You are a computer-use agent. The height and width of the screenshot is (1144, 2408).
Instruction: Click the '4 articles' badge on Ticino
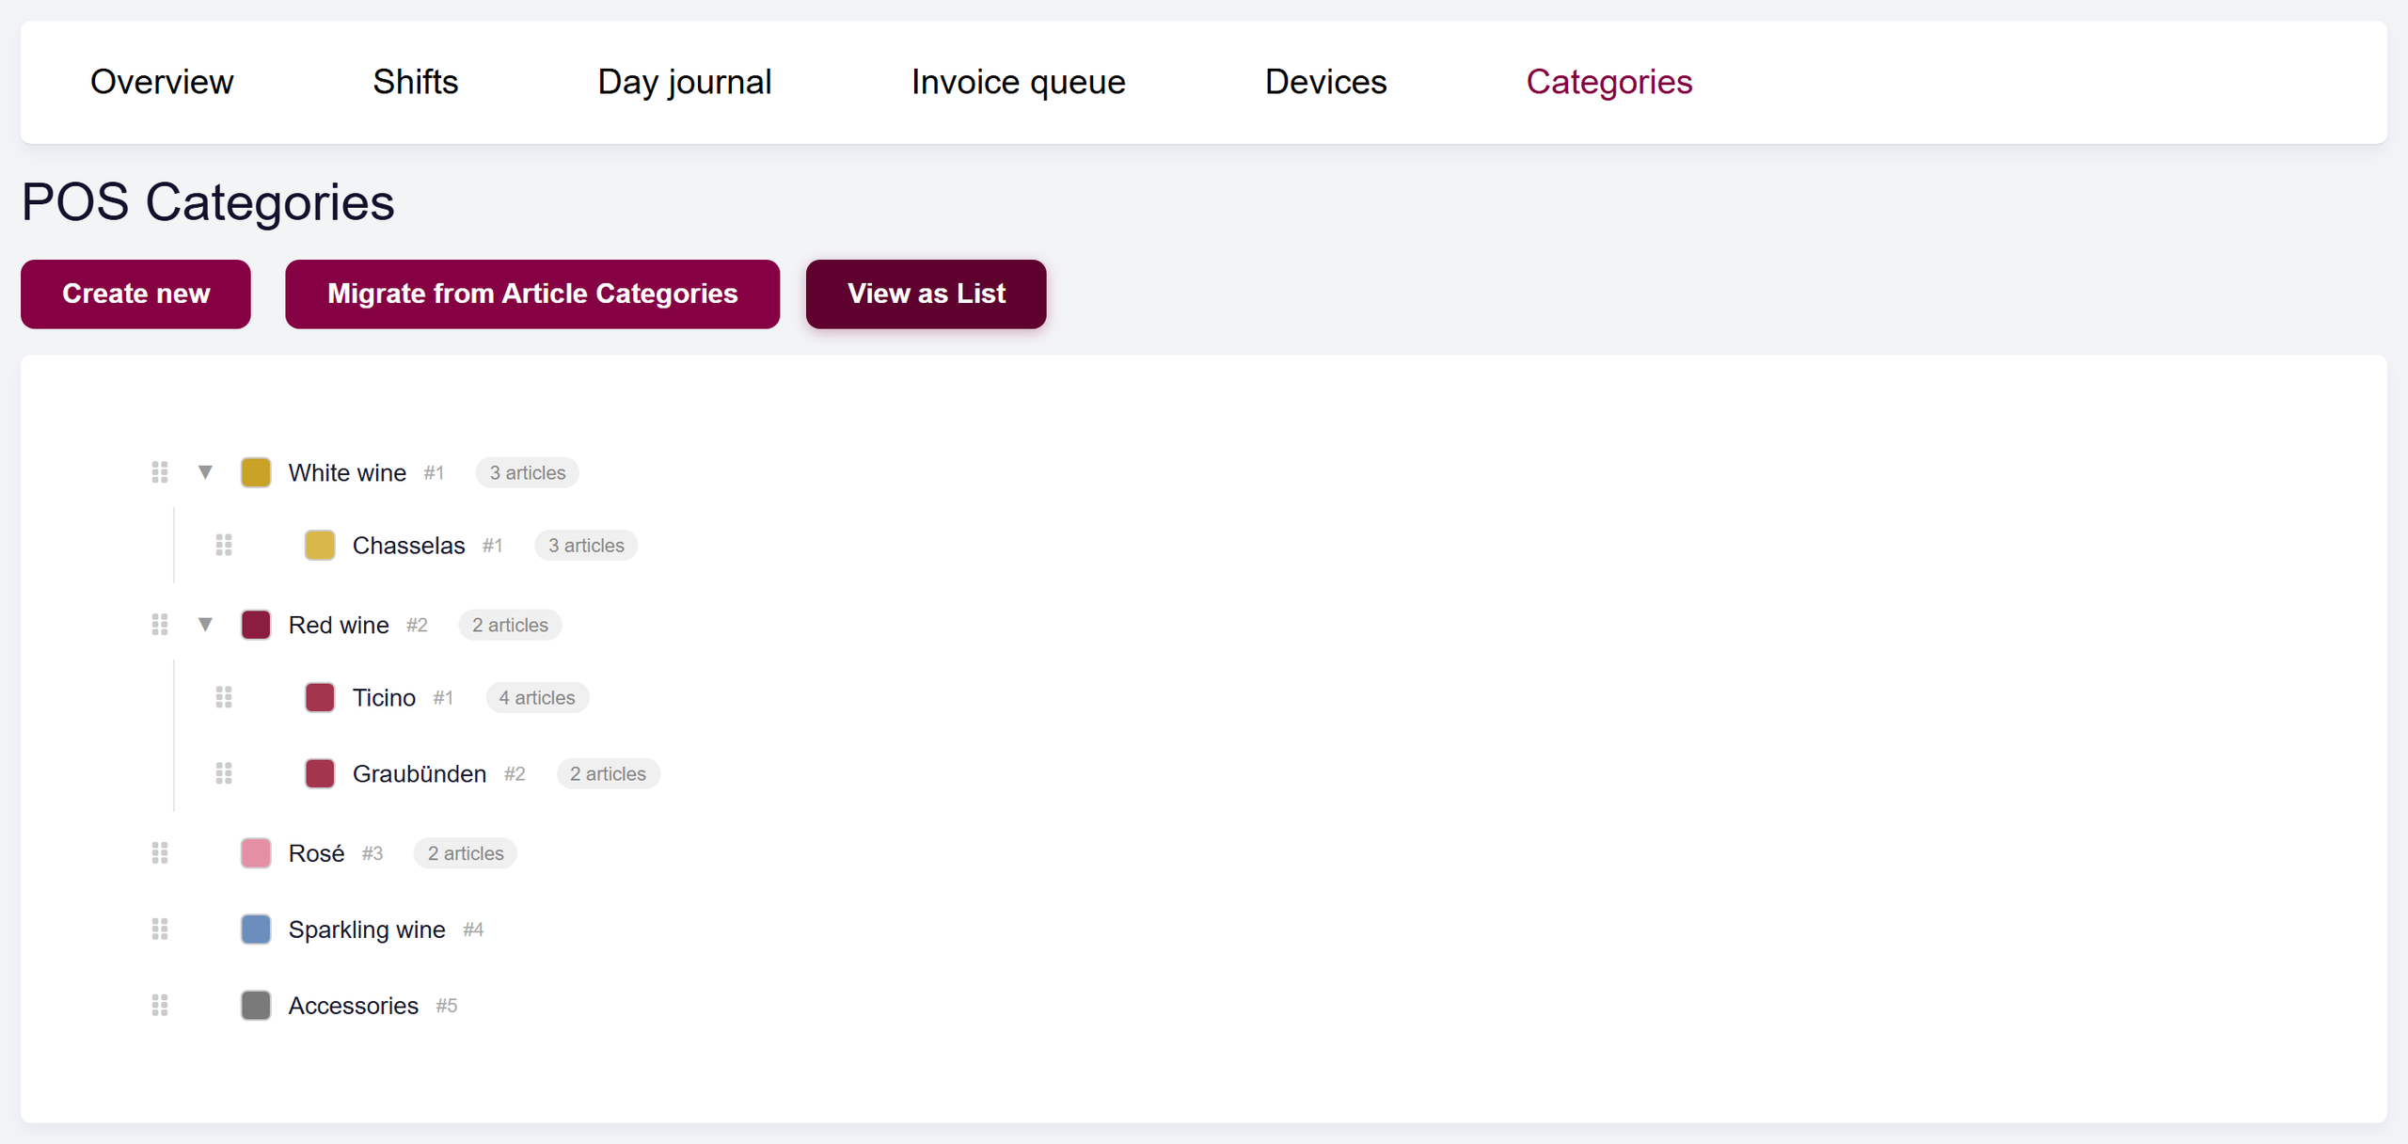tap(537, 697)
